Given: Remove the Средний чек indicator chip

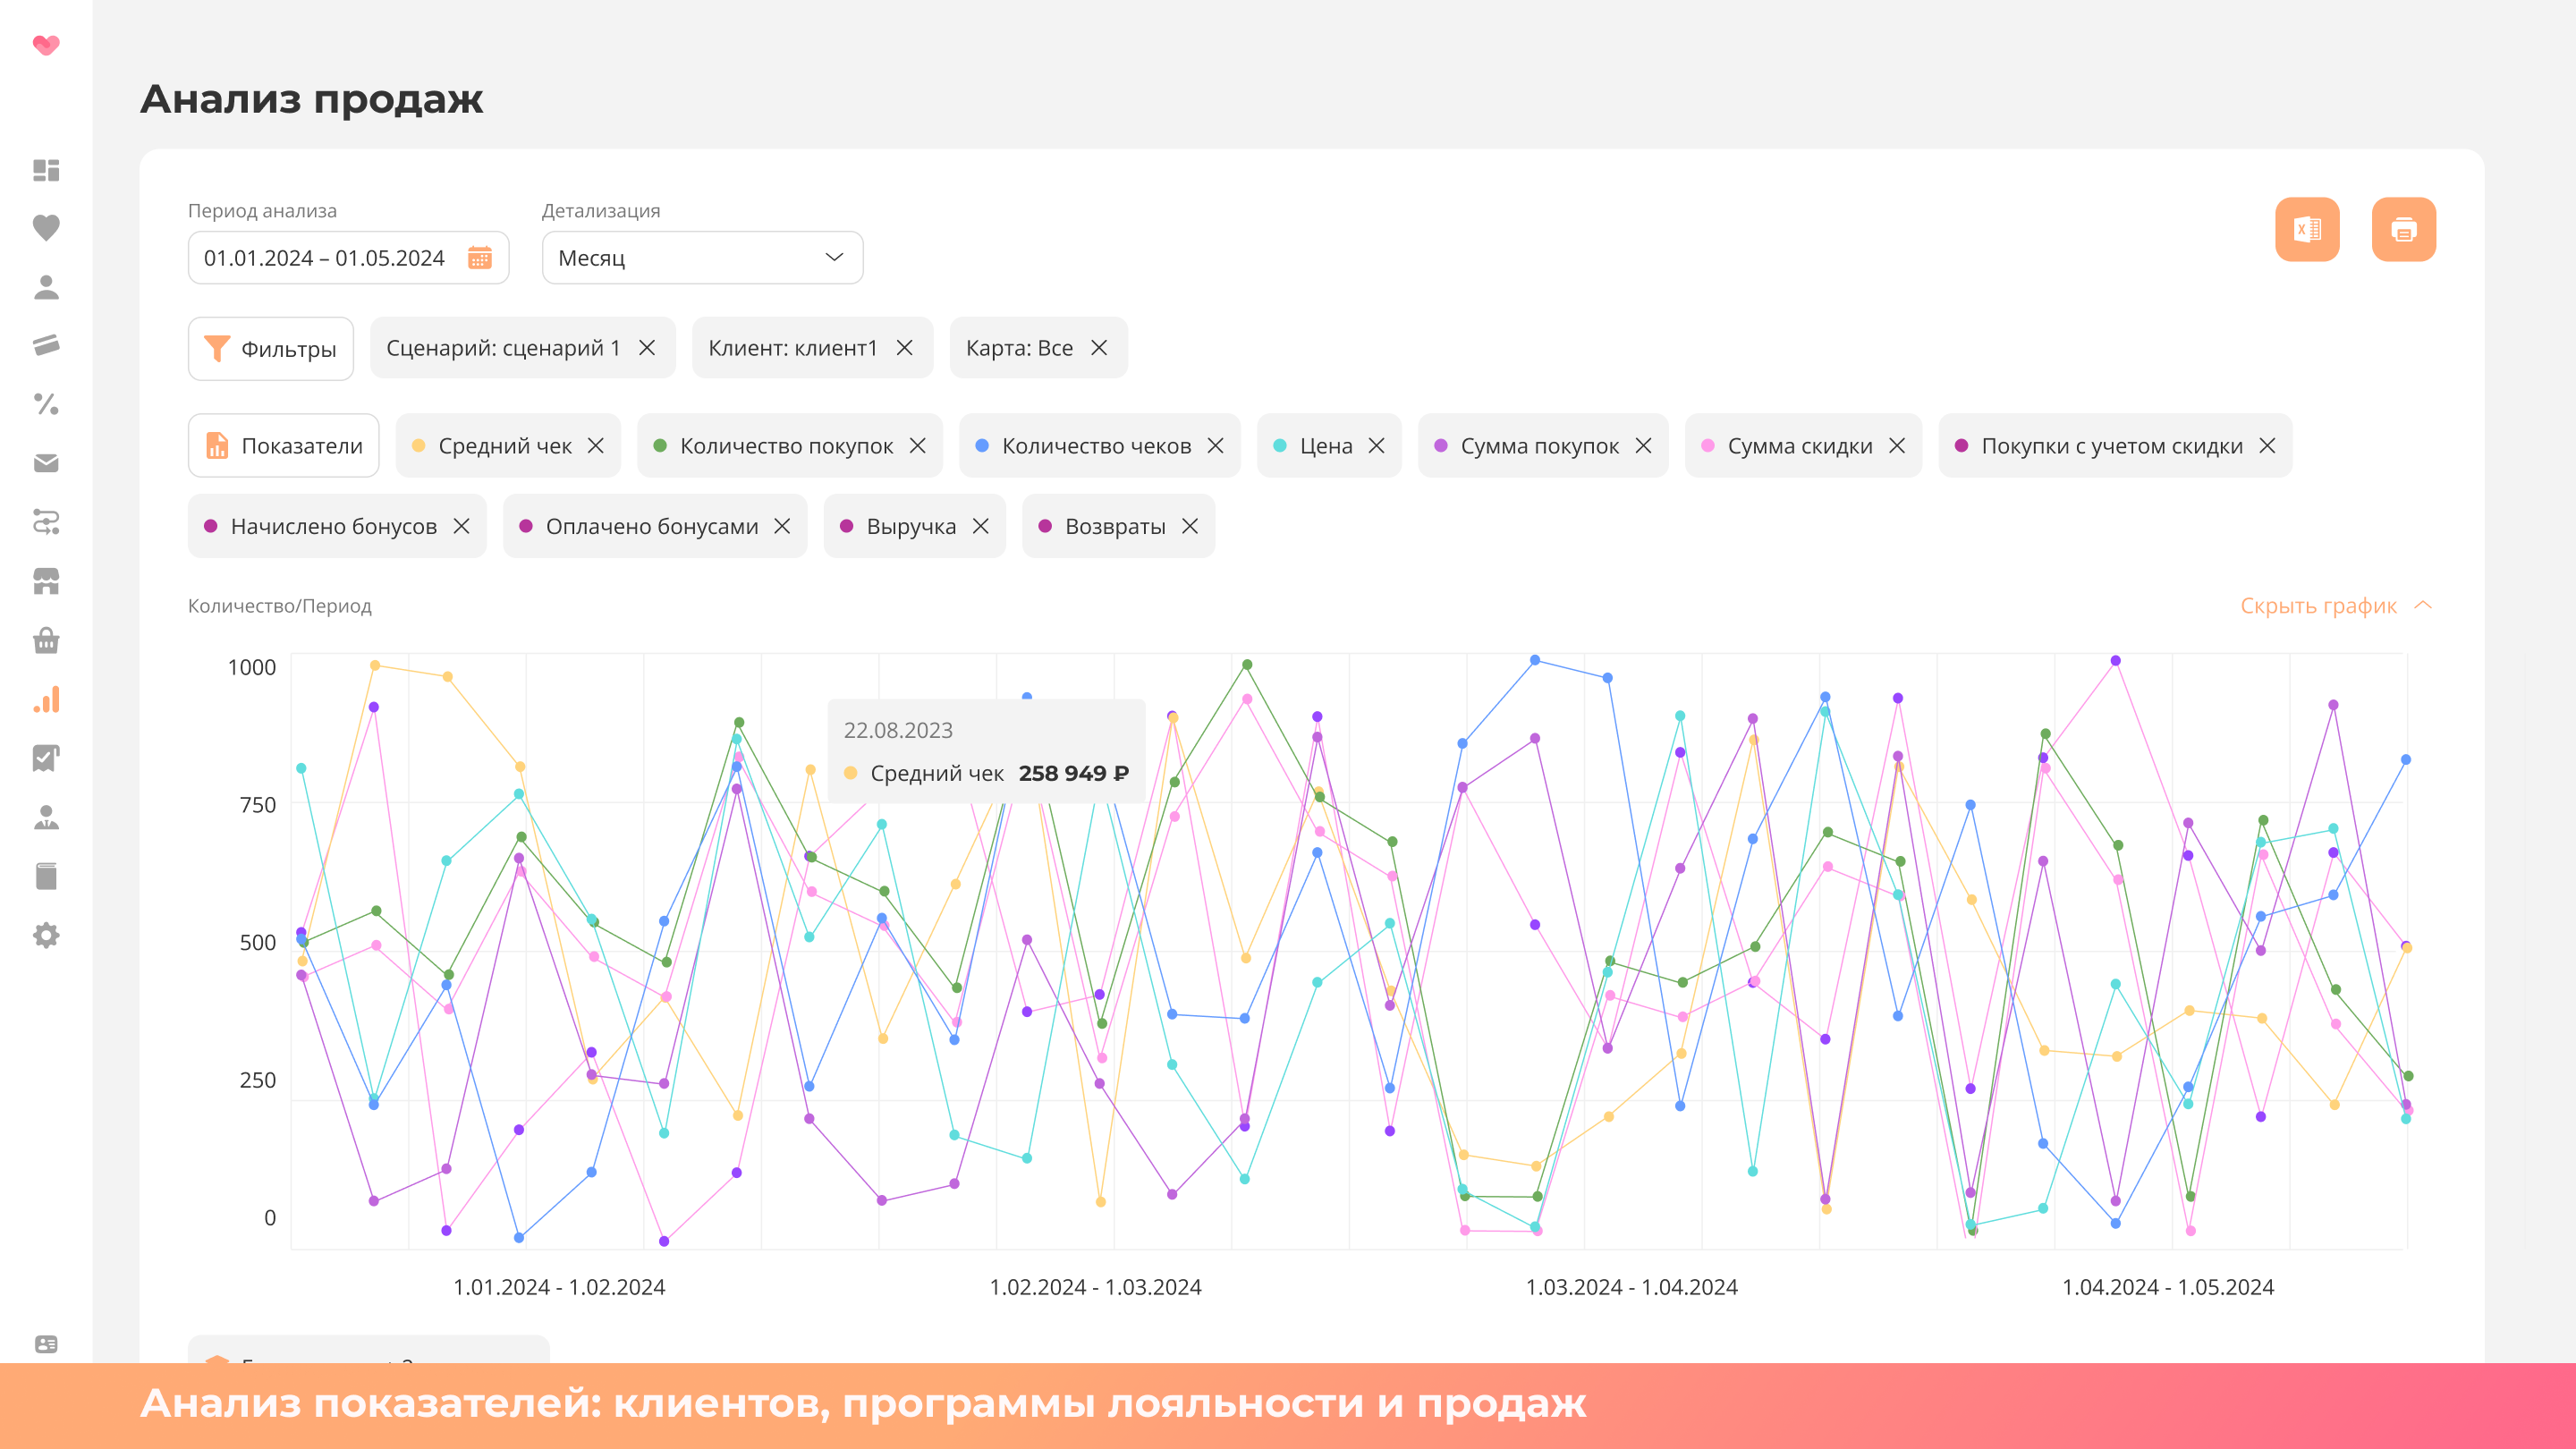Looking at the screenshot, I should [x=596, y=446].
